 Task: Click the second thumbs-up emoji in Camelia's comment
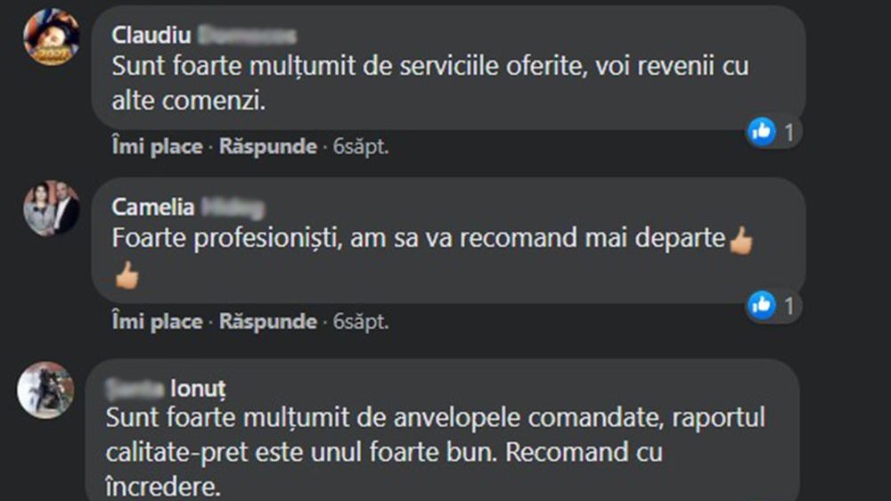pos(127,276)
